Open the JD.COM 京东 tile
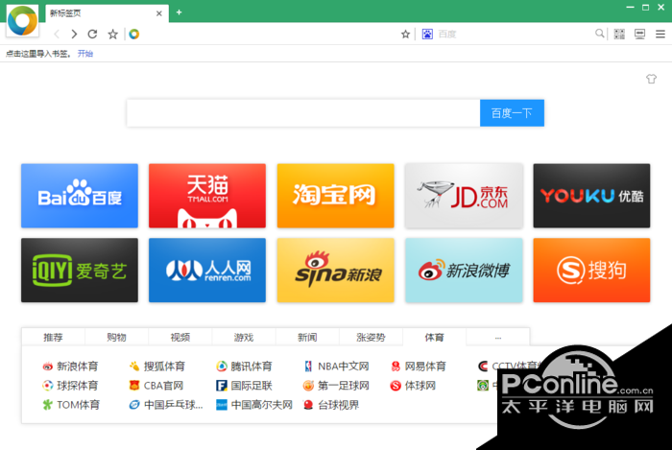Viewport: 672px width, 450px height. coord(464,196)
